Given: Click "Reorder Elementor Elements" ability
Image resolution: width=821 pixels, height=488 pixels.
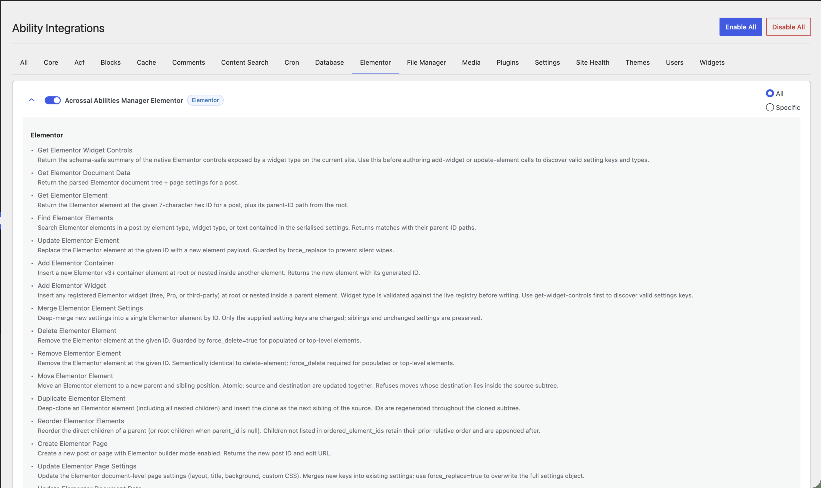Looking at the screenshot, I should pyautogui.click(x=81, y=421).
